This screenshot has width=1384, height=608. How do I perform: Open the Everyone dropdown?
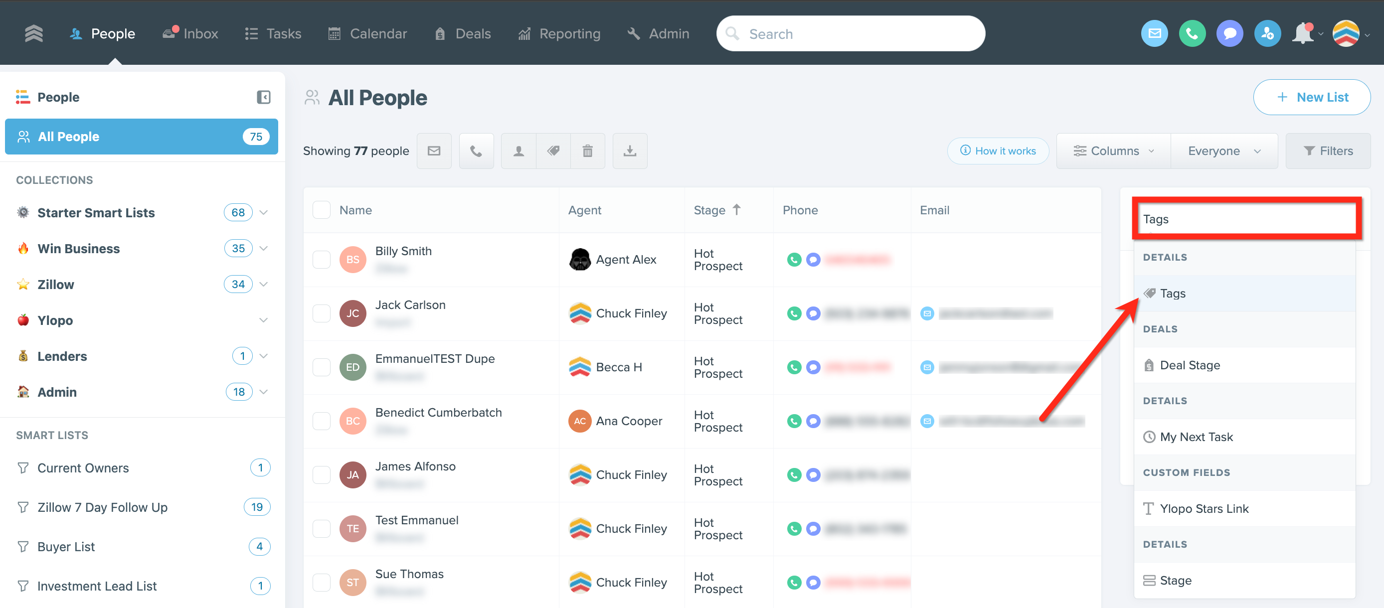tap(1224, 151)
